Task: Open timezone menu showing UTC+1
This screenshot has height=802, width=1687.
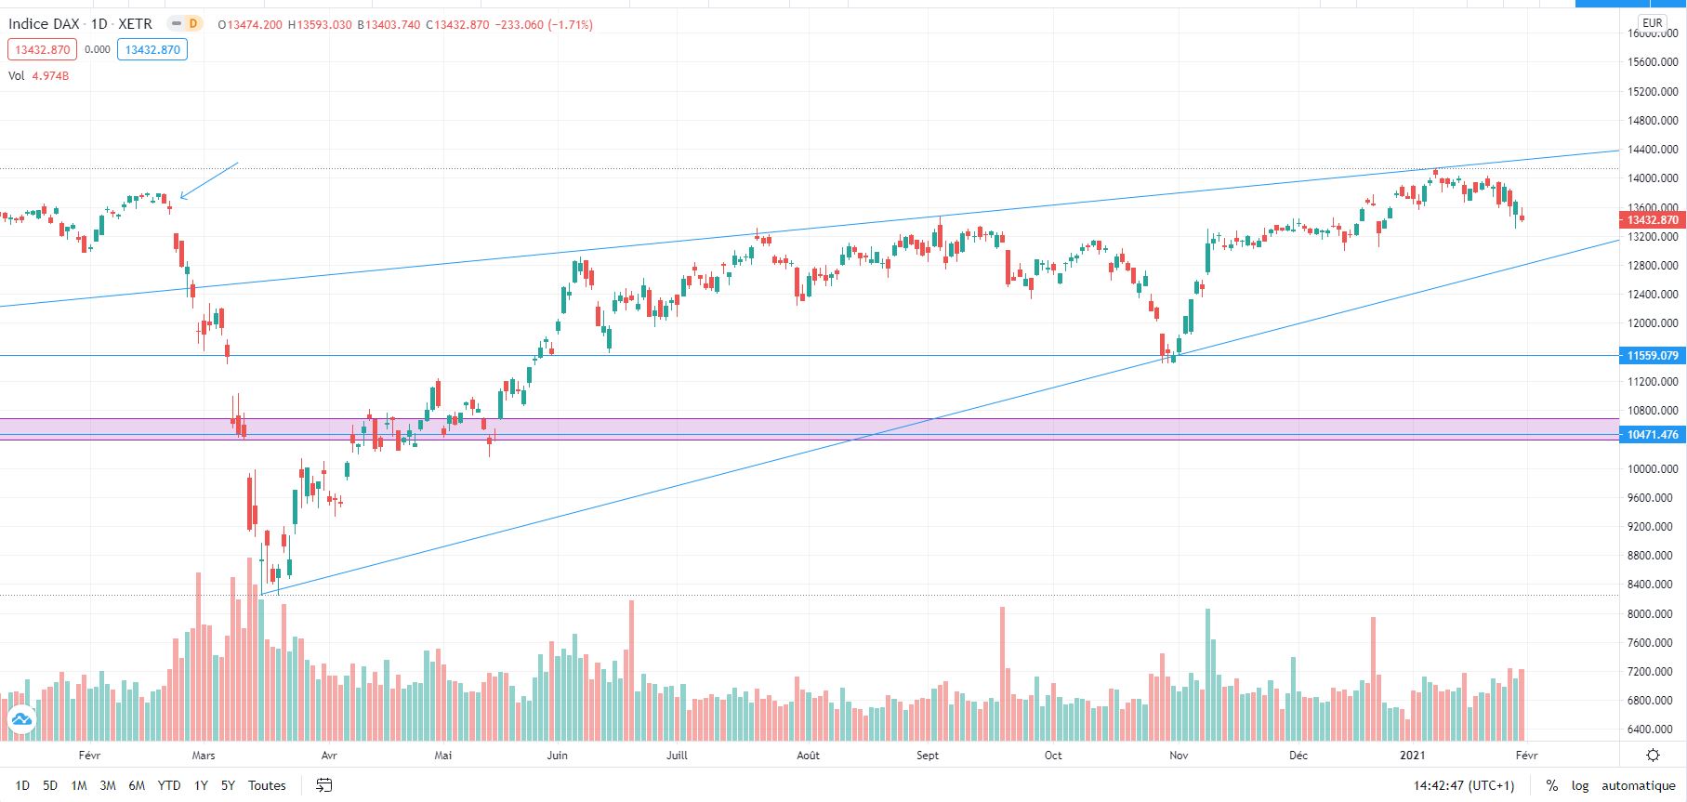Action: (x=1463, y=785)
